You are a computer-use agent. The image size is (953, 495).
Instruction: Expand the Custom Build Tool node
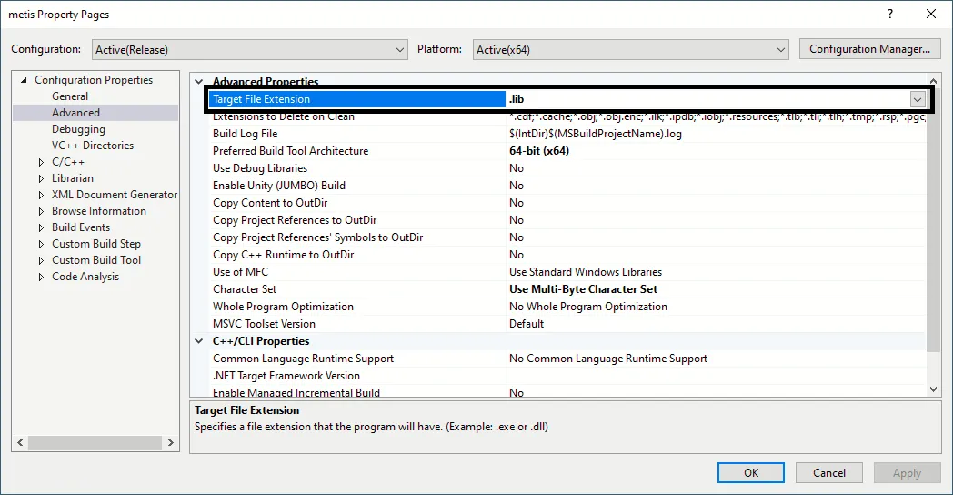[x=41, y=260]
